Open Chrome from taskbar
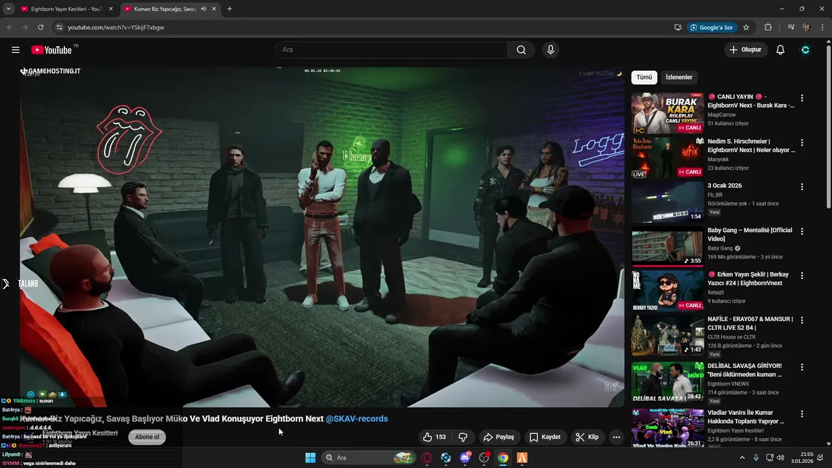 tap(503, 458)
